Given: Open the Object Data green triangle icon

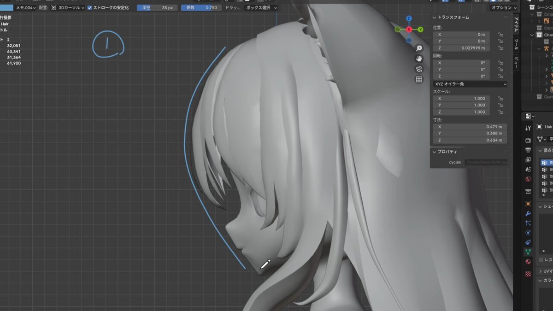Looking at the screenshot, I should (x=528, y=252).
